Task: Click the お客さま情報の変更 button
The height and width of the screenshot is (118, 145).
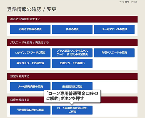Action: click(30, 29)
